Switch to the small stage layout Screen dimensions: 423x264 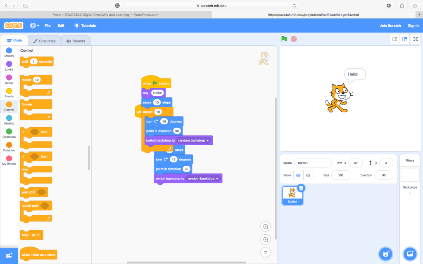tap(394, 39)
